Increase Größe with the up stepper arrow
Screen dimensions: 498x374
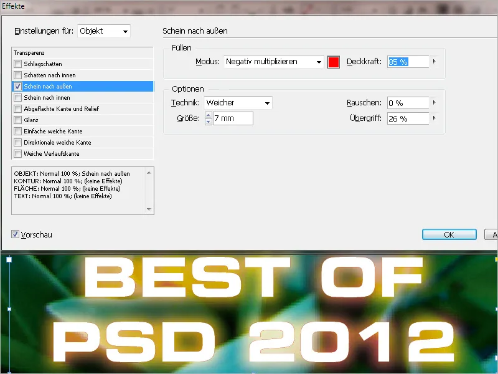pos(209,115)
